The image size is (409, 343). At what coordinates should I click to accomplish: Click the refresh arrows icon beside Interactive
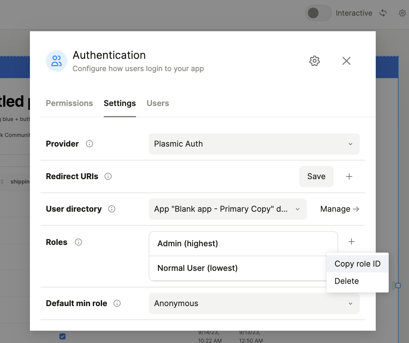point(383,13)
